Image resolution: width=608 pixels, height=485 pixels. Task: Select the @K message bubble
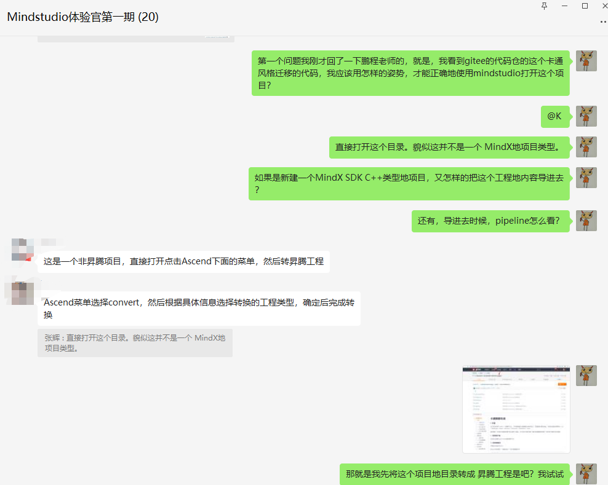[555, 116]
